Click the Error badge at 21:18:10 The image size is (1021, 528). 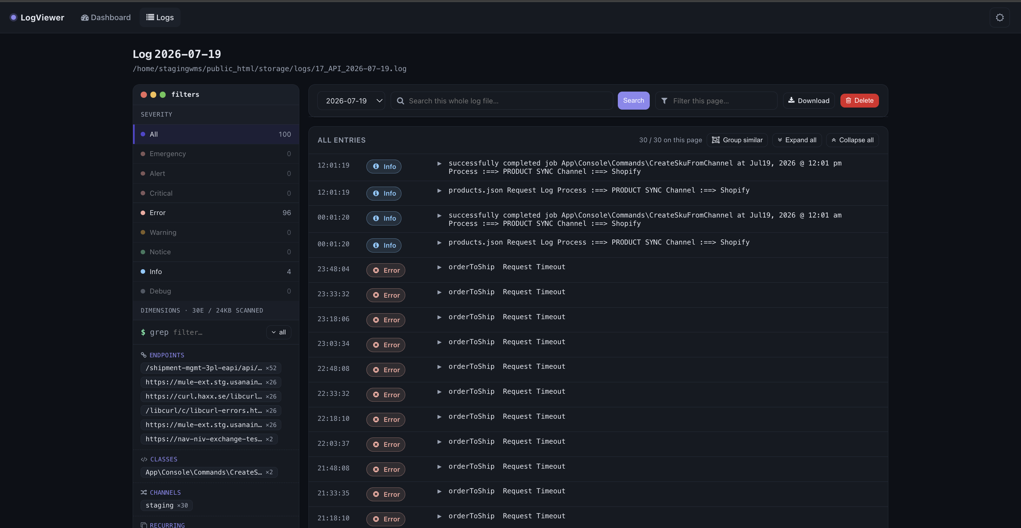pyautogui.click(x=385, y=519)
